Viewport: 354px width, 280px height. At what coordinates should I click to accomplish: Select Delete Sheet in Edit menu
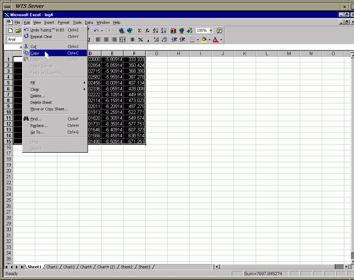41,102
